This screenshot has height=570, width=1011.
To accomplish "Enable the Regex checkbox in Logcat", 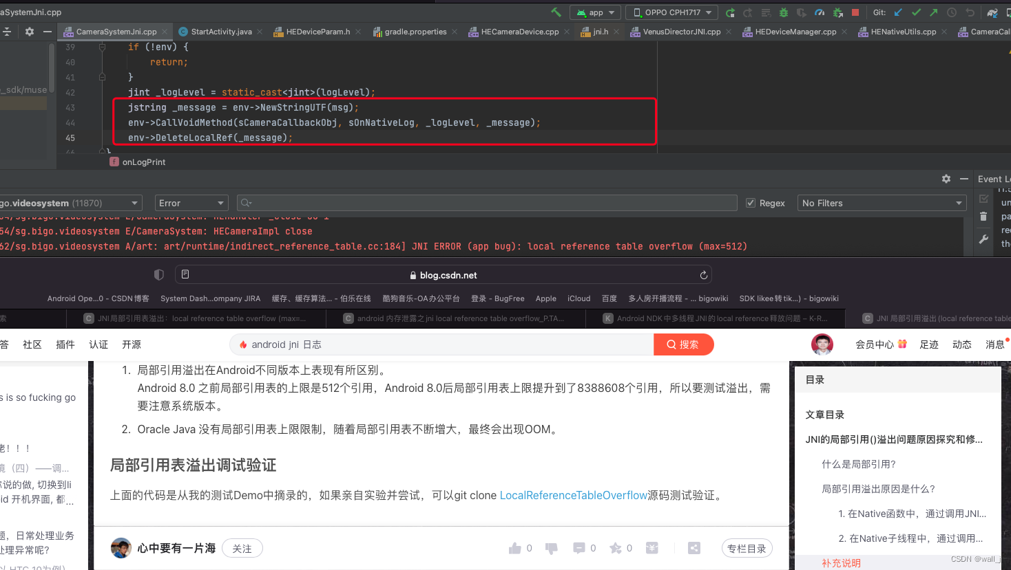I will pos(751,202).
